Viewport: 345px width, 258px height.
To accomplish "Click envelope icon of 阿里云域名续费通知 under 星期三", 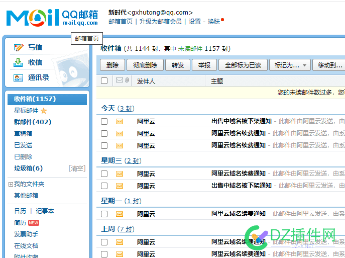I will coord(120,174).
